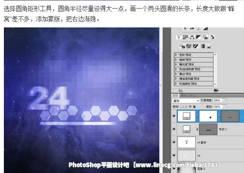244x173 pixels.
Task: Toggle lock position cross icon
Action: (190, 107)
